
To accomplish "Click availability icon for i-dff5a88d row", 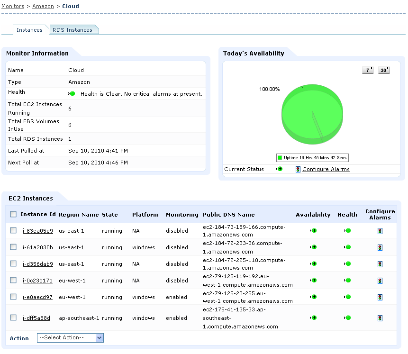I will (313, 318).
